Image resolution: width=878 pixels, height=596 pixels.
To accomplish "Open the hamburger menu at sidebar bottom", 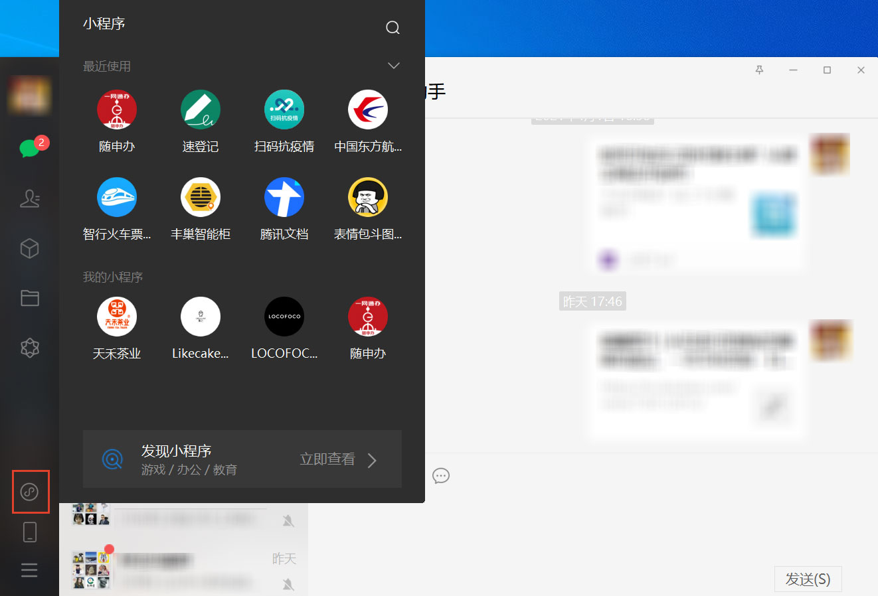I will pyautogui.click(x=30, y=570).
